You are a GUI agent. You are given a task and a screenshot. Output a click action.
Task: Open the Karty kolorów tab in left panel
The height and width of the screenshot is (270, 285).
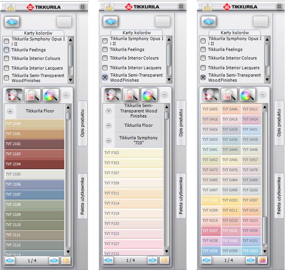pyautogui.click(x=38, y=33)
